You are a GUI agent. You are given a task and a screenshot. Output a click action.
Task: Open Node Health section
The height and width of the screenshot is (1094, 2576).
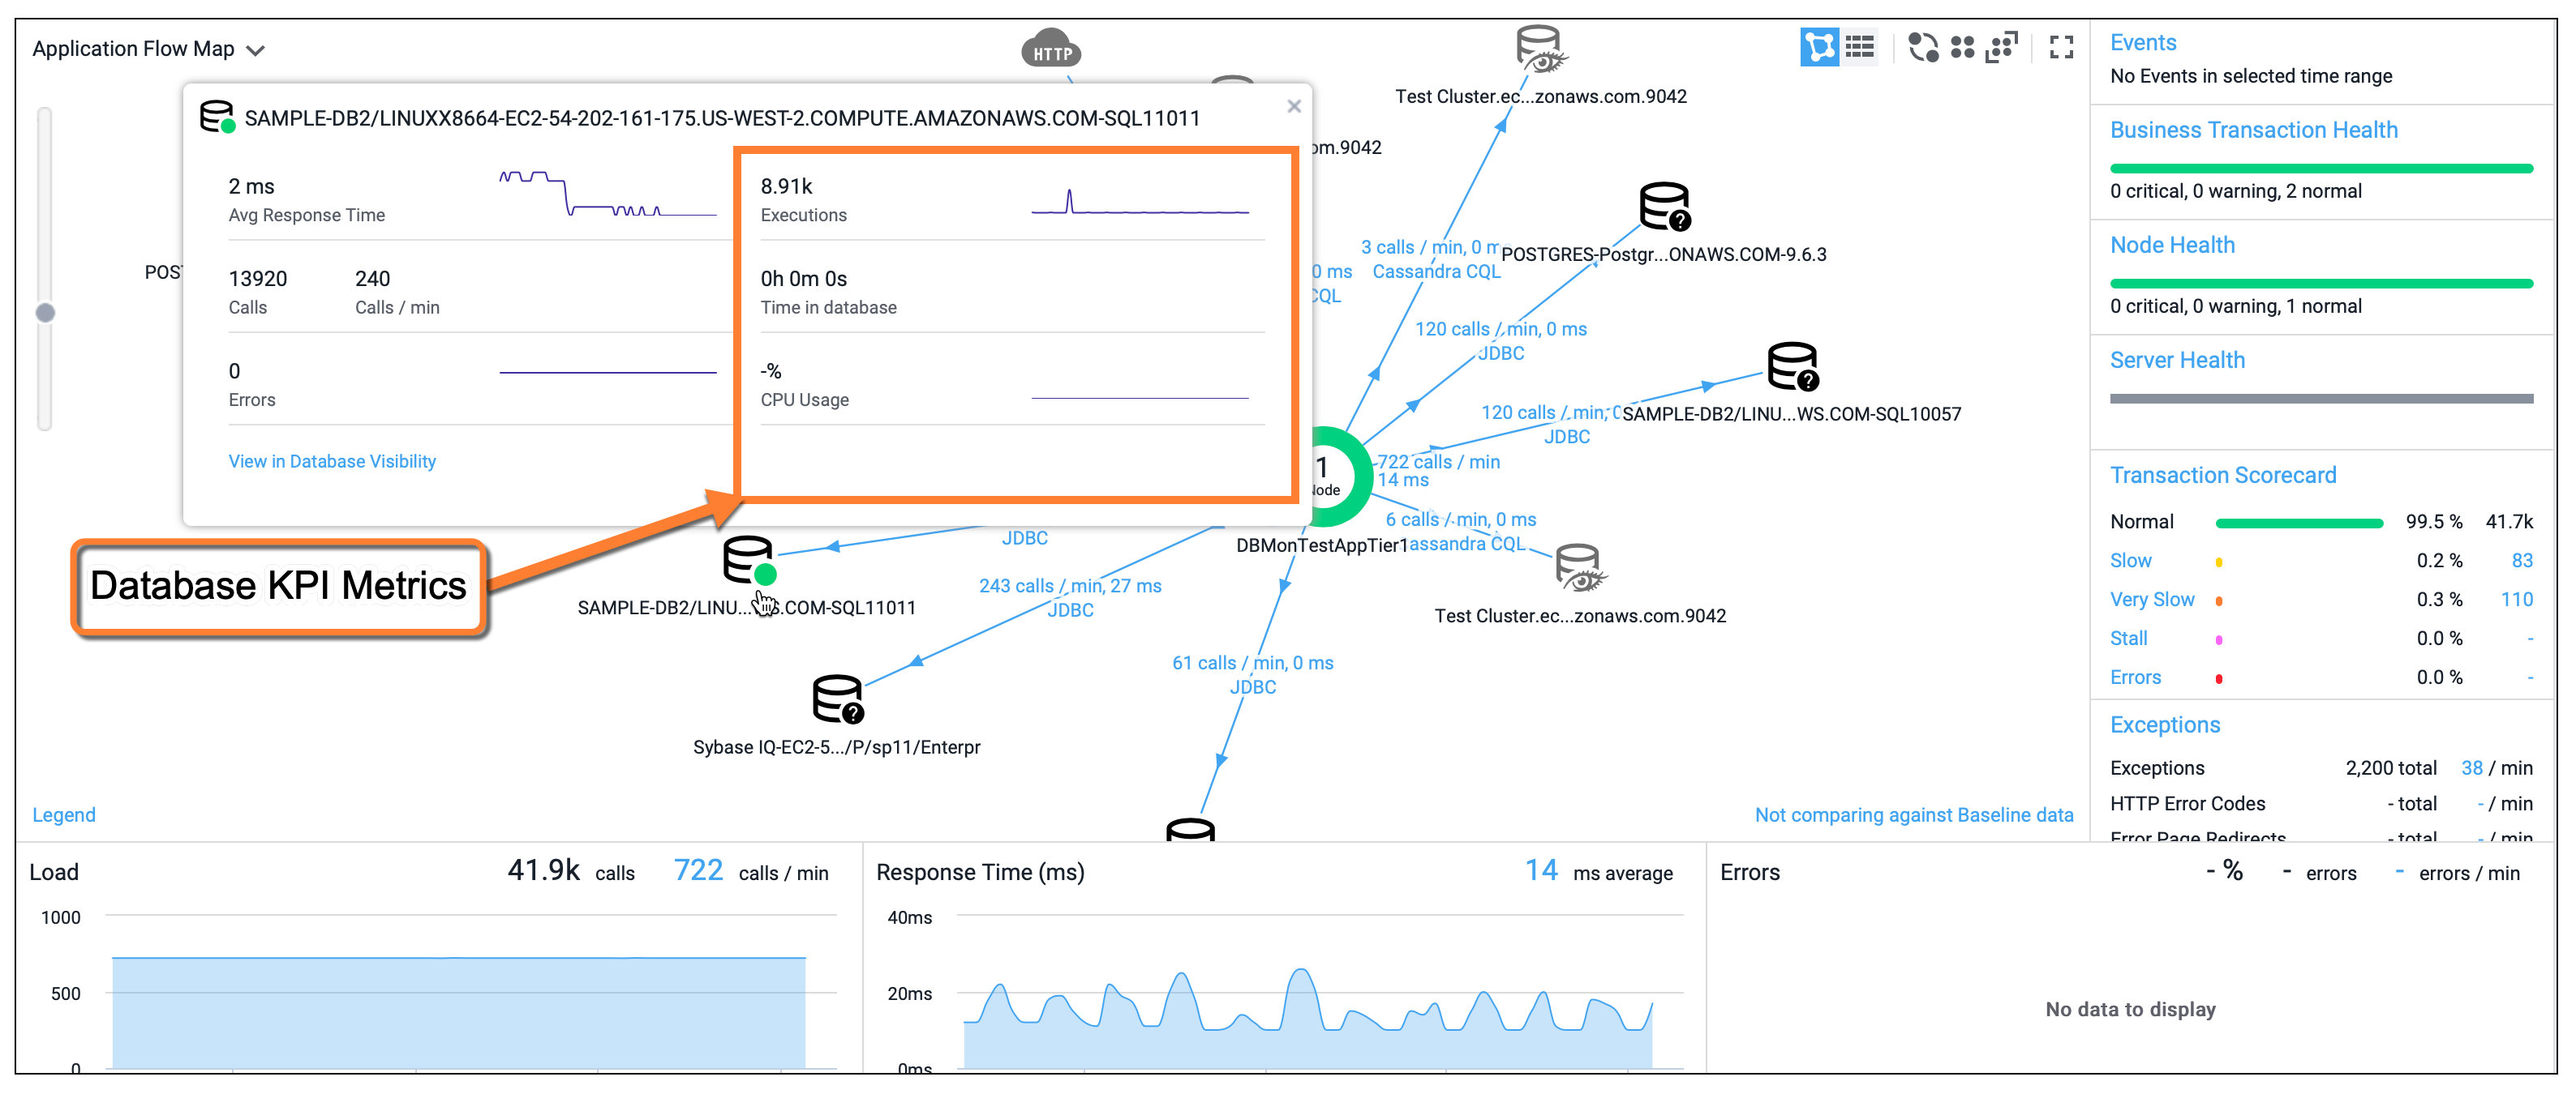tap(2172, 245)
